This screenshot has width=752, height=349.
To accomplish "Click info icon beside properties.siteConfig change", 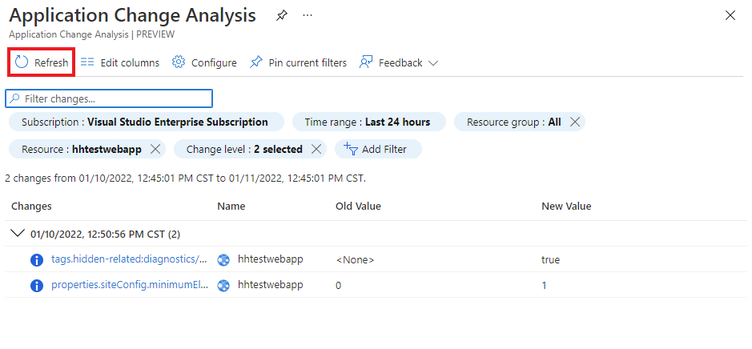I will coord(36,285).
